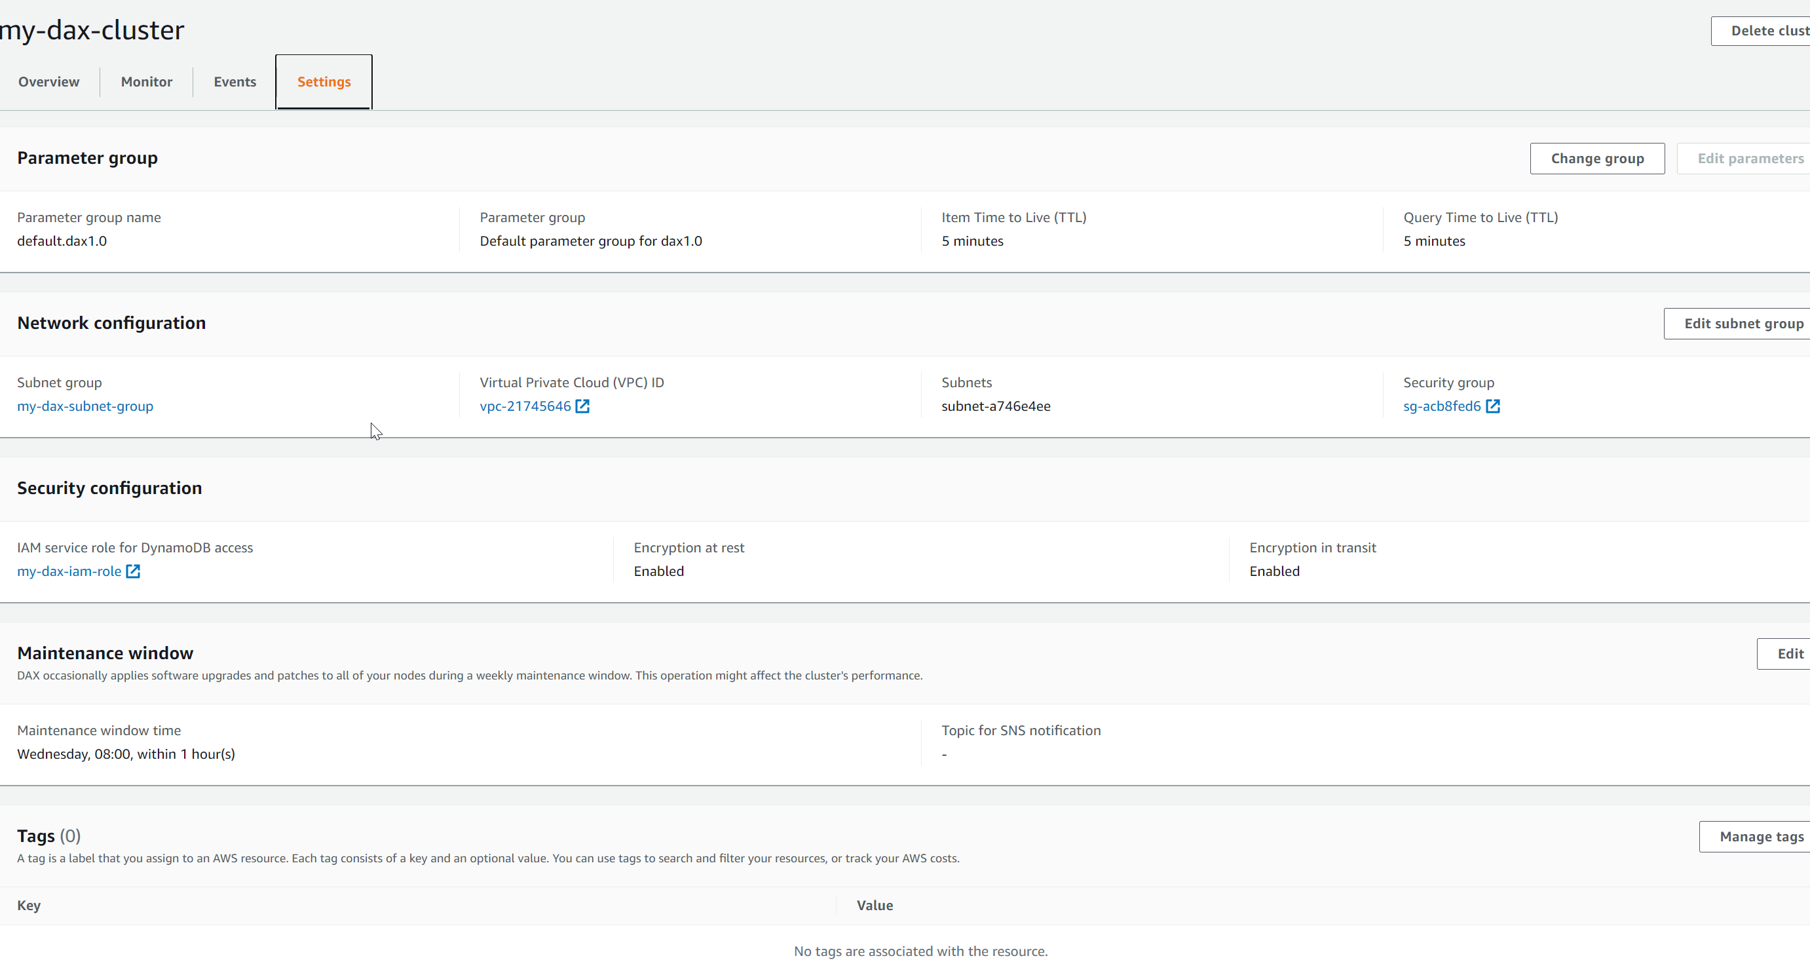1810x975 pixels.
Task: Switch to the Overview tab
Action: click(48, 81)
